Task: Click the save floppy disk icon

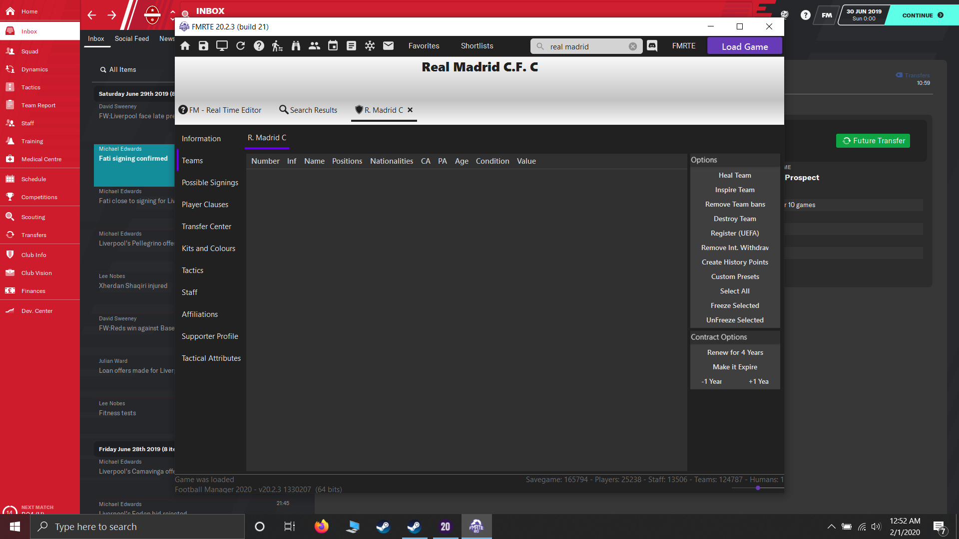Action: [x=203, y=46]
